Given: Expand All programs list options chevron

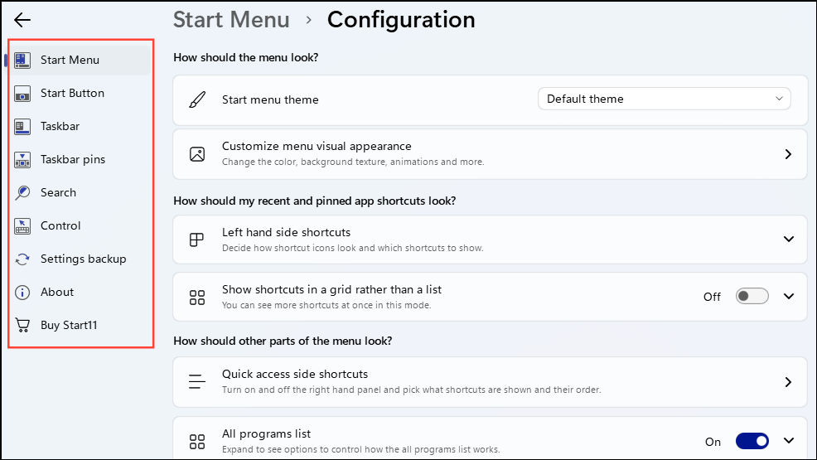Looking at the screenshot, I should pos(788,442).
